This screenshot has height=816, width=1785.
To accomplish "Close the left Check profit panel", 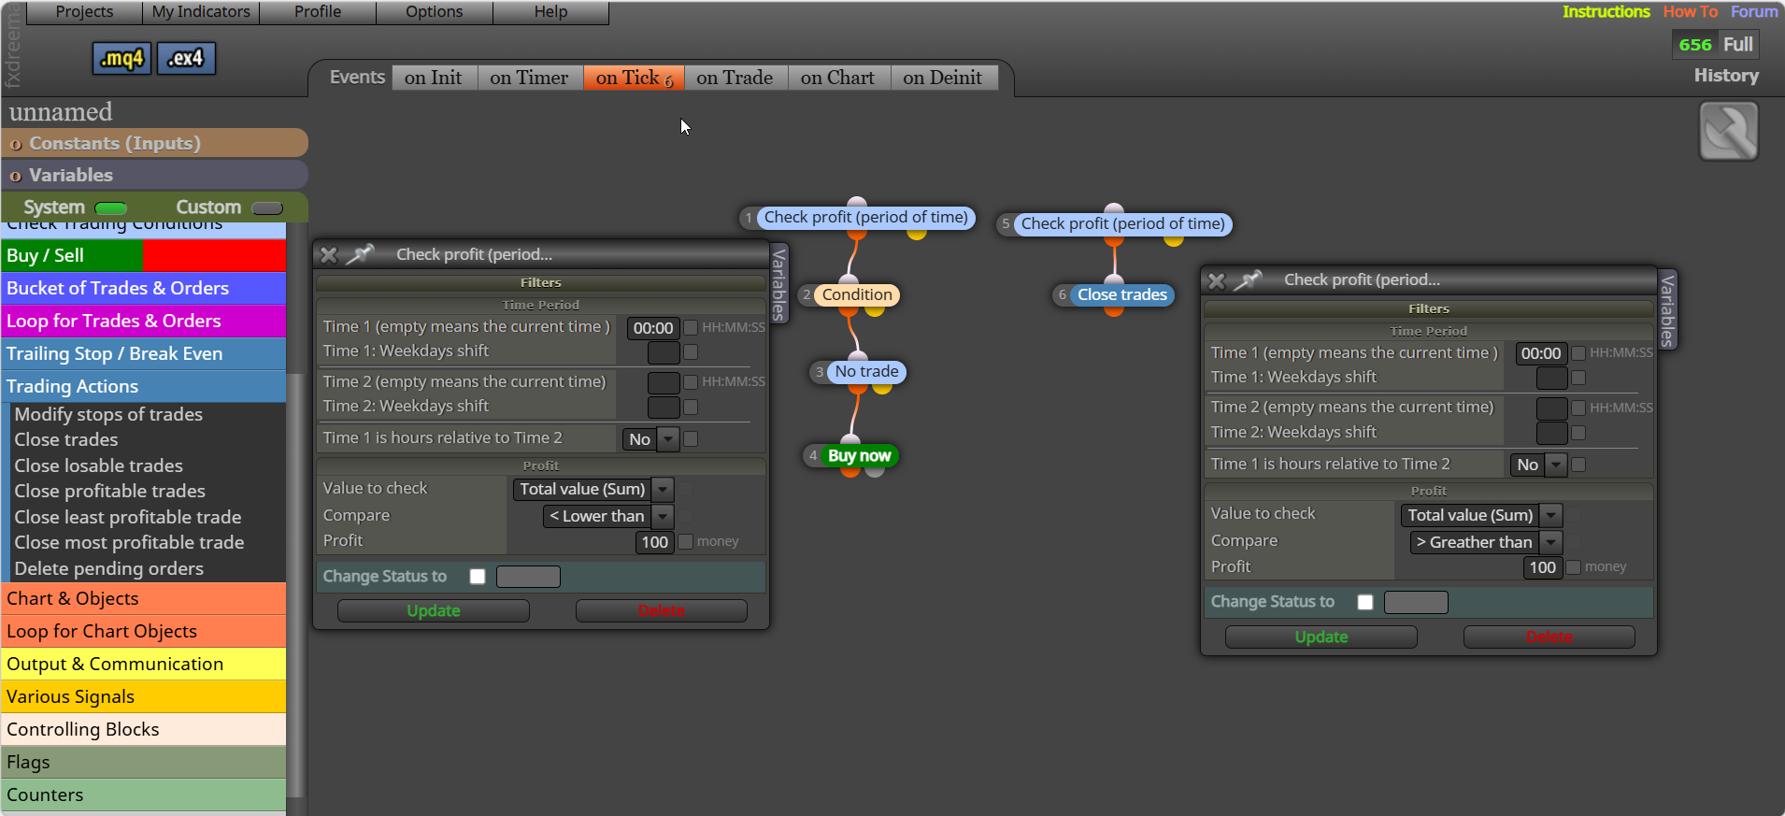I will [329, 254].
